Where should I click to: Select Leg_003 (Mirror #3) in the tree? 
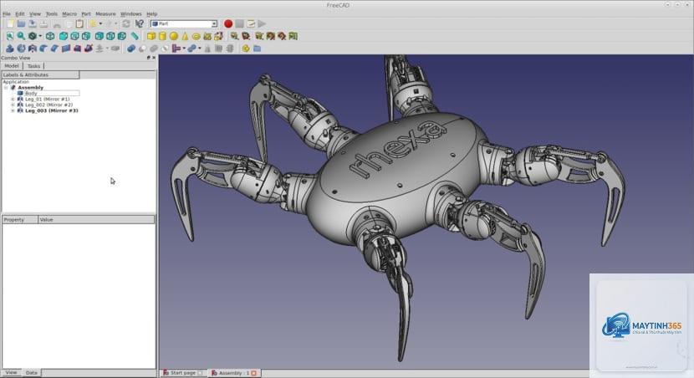click(x=51, y=110)
